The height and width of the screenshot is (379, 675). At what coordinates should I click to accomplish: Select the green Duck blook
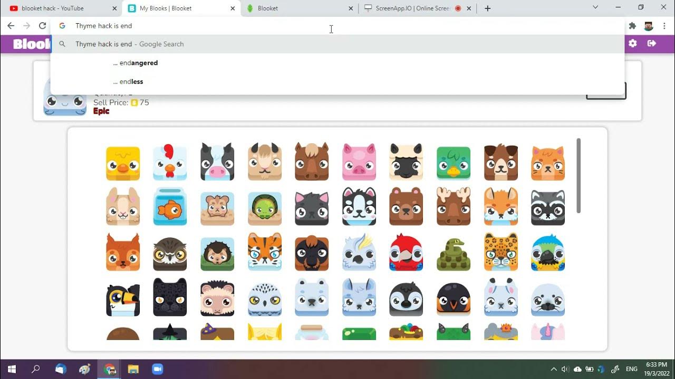click(x=454, y=163)
